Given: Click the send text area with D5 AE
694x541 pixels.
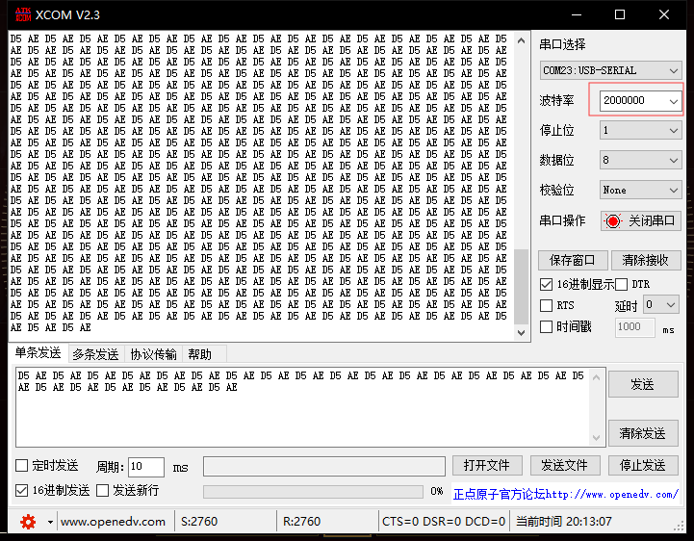Looking at the screenshot, I should [x=302, y=407].
